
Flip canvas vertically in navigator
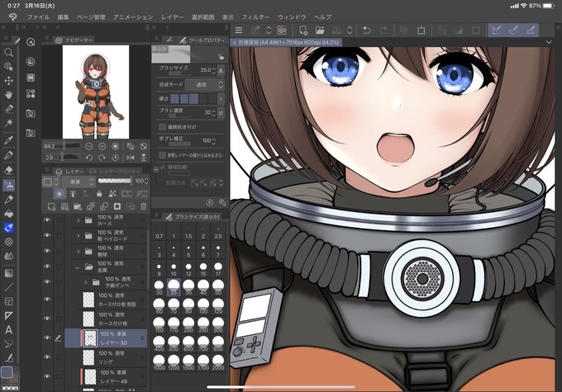coord(143,158)
